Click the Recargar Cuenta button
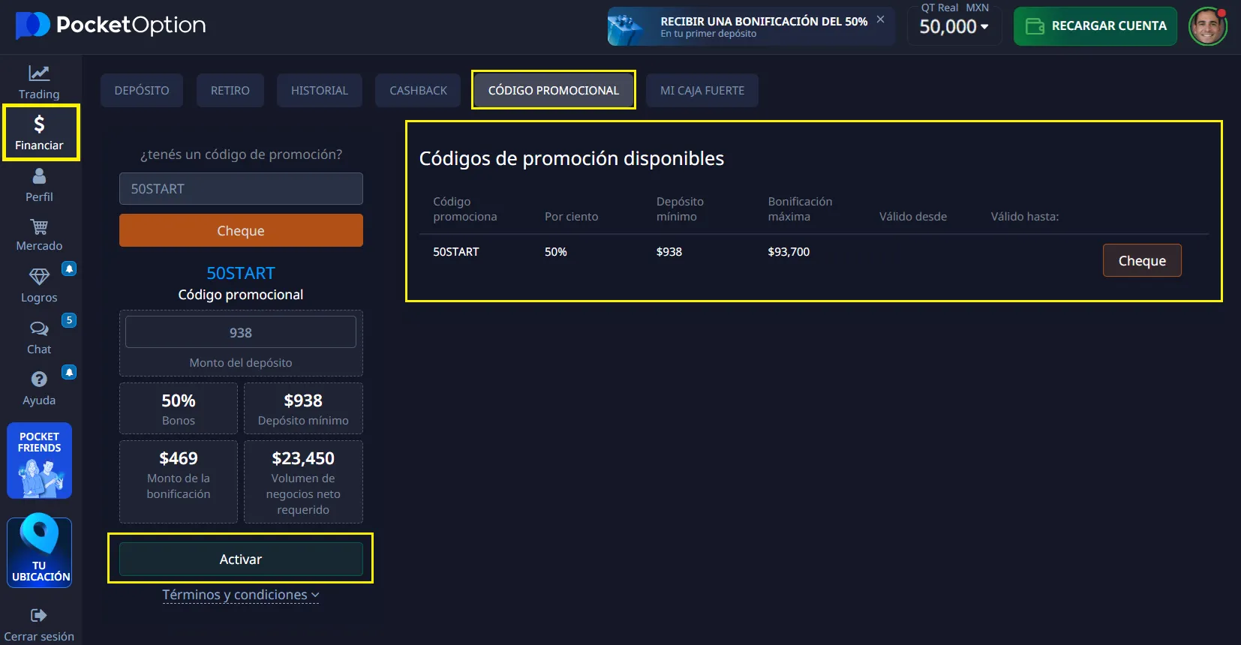This screenshot has width=1241, height=645. [x=1095, y=26]
